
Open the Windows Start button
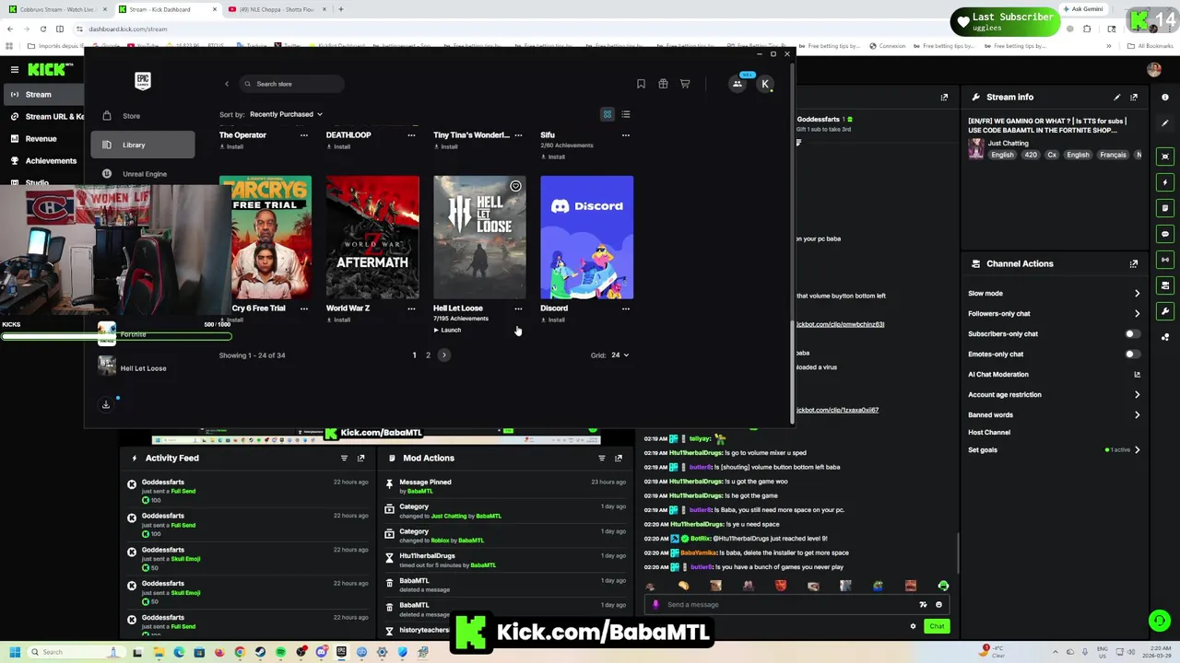[x=15, y=652]
